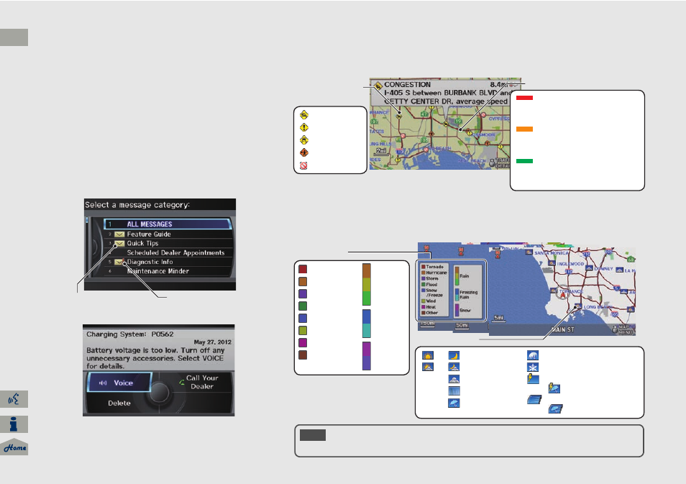Click the 5mi map scale indicator
This screenshot has width=686, height=484.
coord(498,318)
